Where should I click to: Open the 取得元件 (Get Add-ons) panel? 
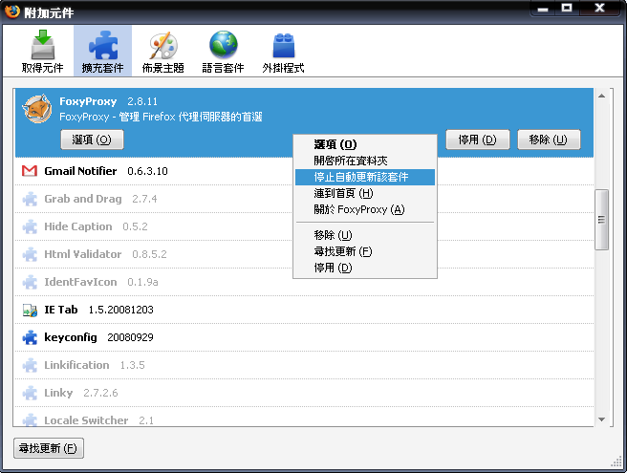(43, 54)
